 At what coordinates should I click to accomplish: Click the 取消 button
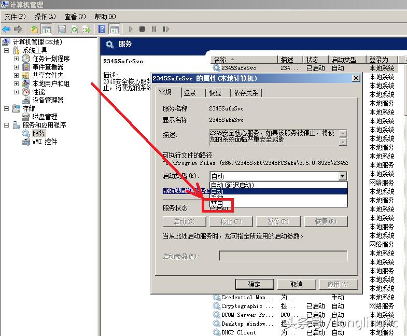tap(297, 284)
